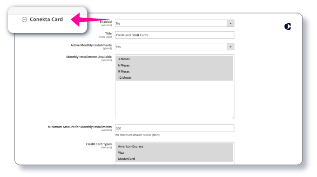The height and width of the screenshot is (177, 317).
Task: Click the Credit Card Types label
Action: coord(99,144)
